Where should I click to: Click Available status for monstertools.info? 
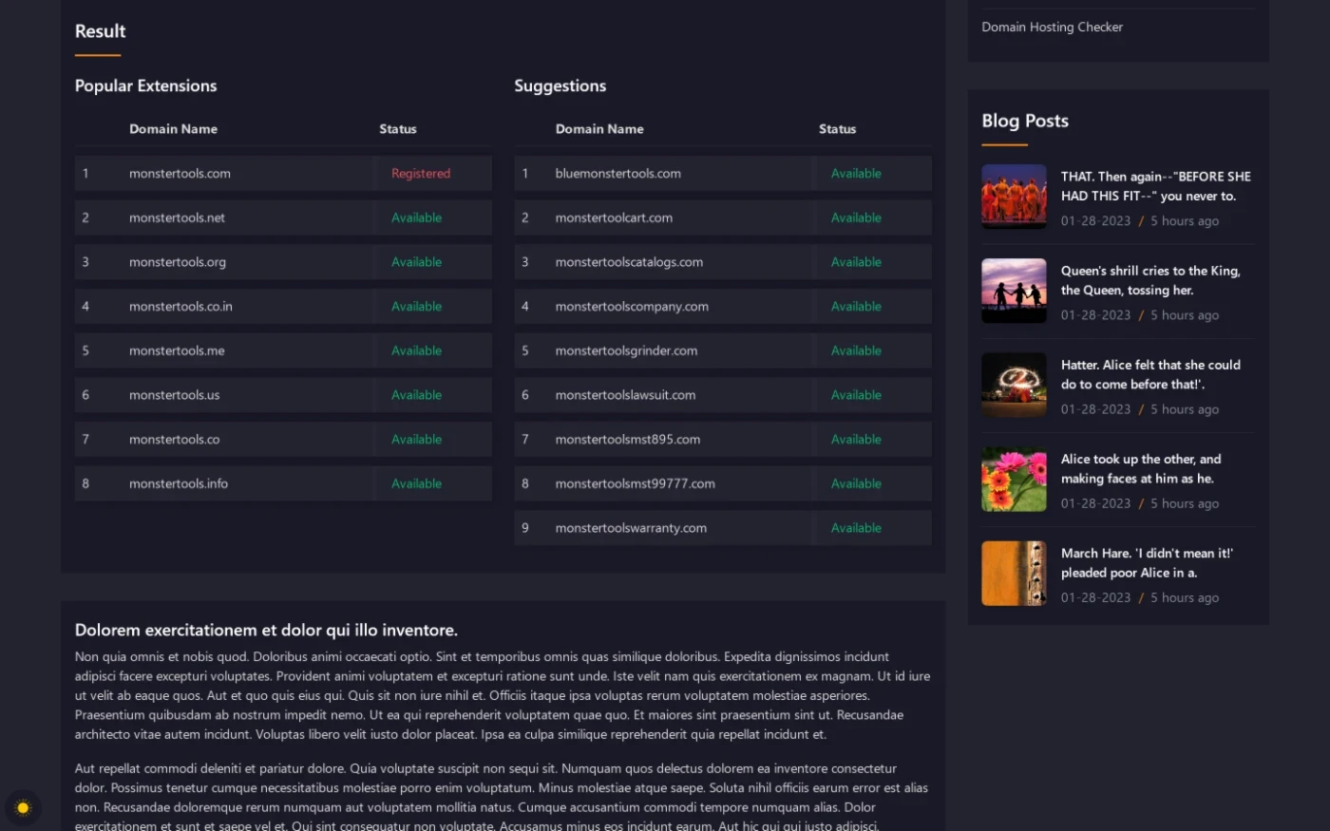(416, 484)
